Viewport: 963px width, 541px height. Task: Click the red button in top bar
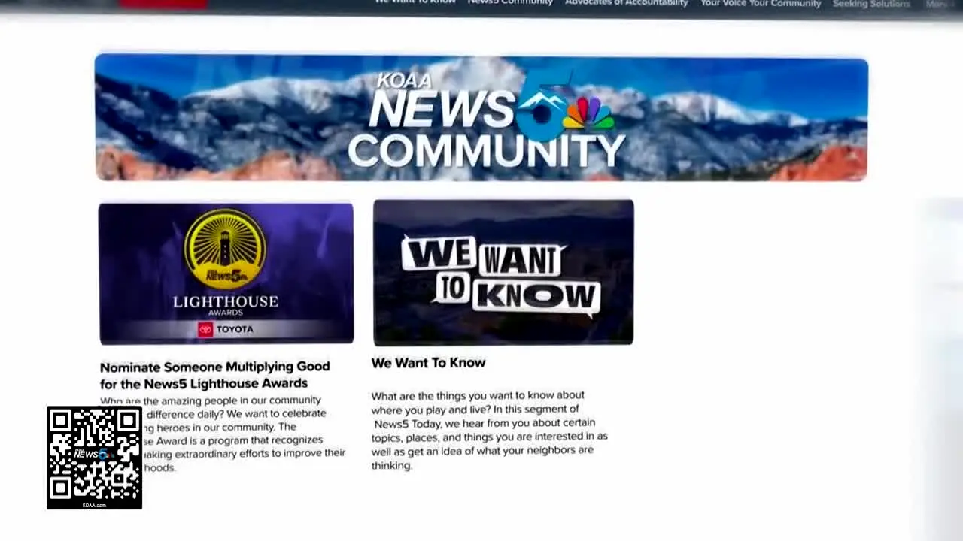(x=163, y=4)
